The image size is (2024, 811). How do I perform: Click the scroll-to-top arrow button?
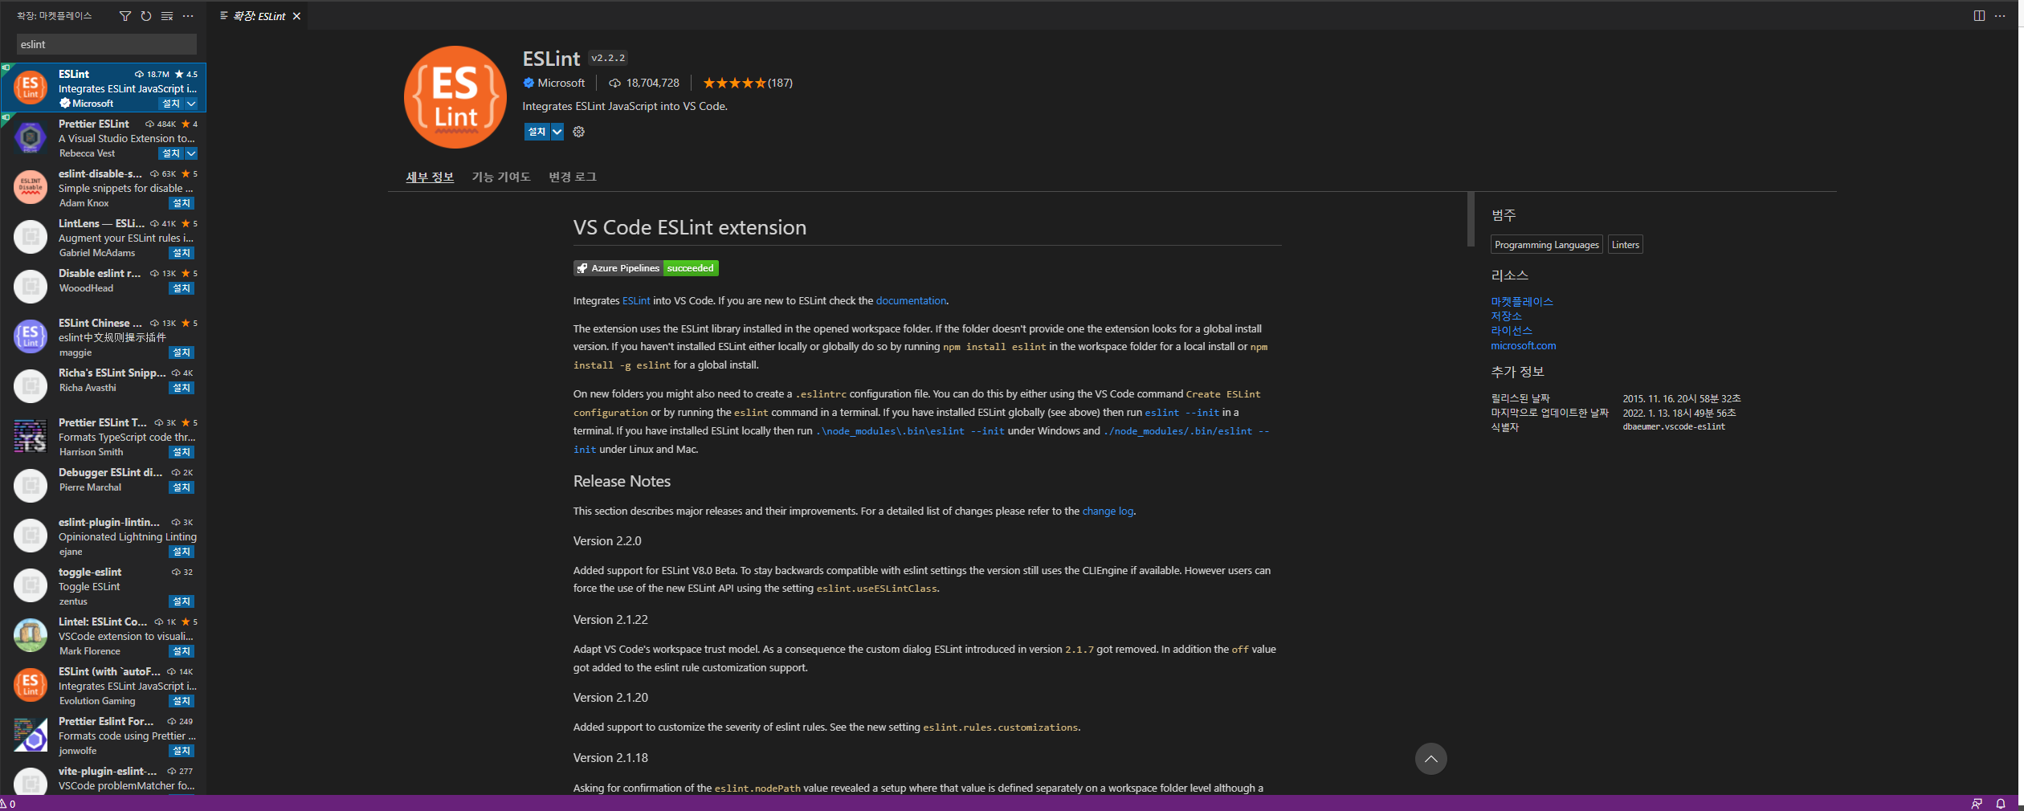(1430, 759)
